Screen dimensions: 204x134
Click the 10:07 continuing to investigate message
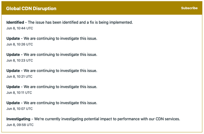[x=60, y=103]
